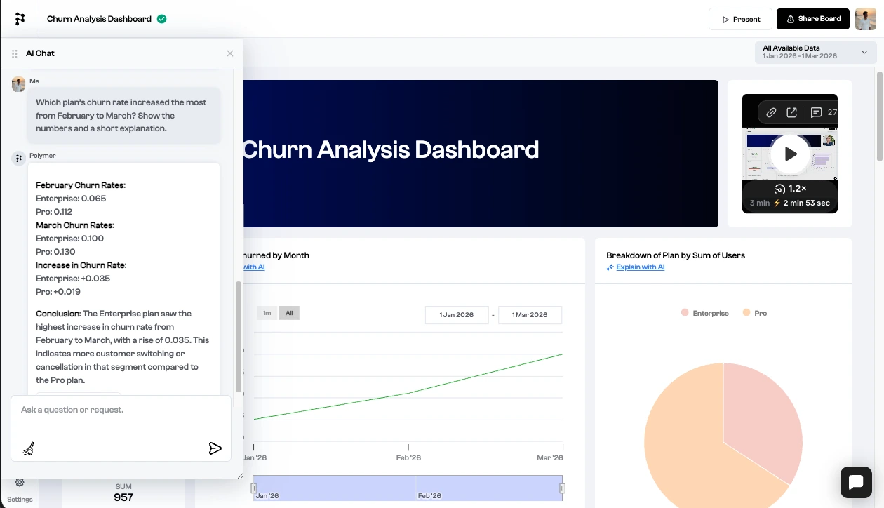The height and width of the screenshot is (508, 884).
Task: Click the 'Ask a question or request' field
Action: pyautogui.click(x=121, y=410)
